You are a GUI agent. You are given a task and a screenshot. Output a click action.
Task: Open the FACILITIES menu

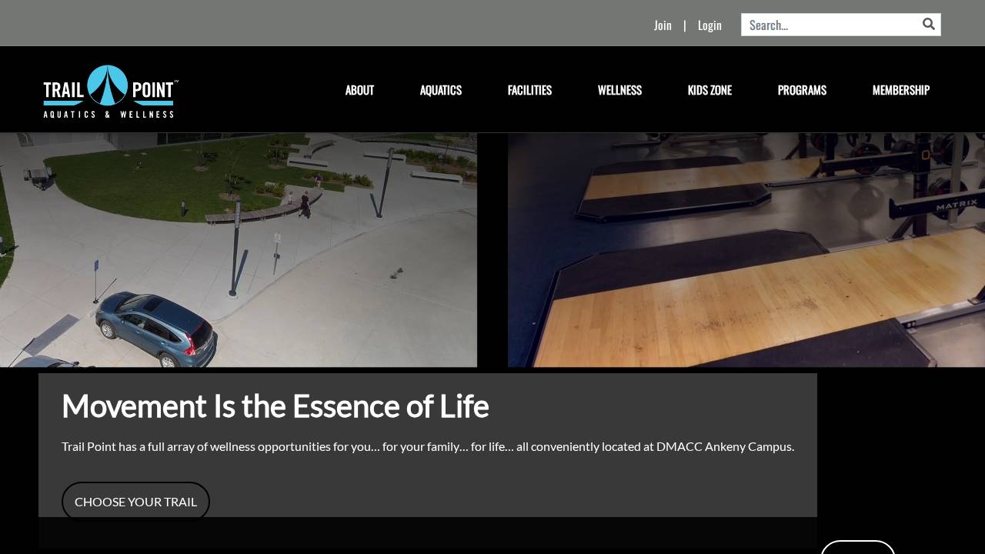[529, 90]
